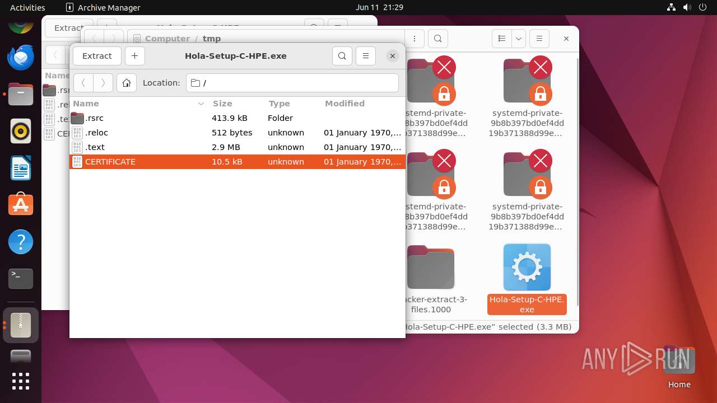717x403 pixels.
Task: Open path options menu in Files
Action: click(415, 39)
